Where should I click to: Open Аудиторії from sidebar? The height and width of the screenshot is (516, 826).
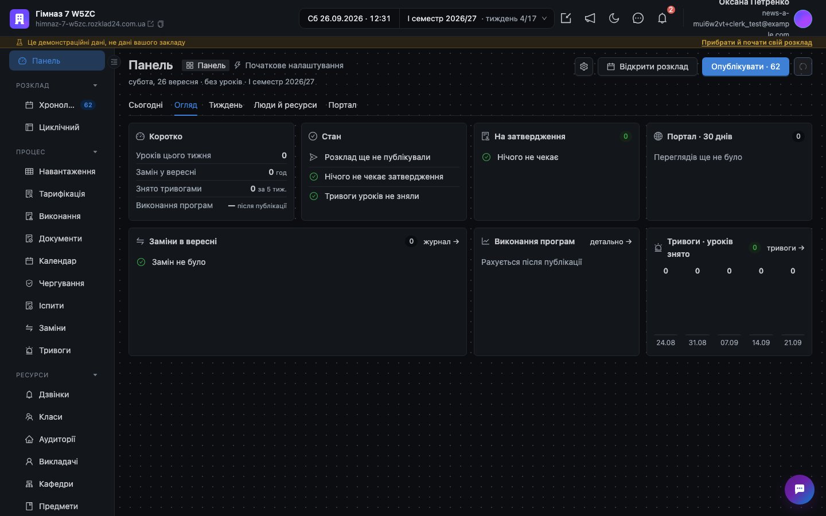click(57, 439)
